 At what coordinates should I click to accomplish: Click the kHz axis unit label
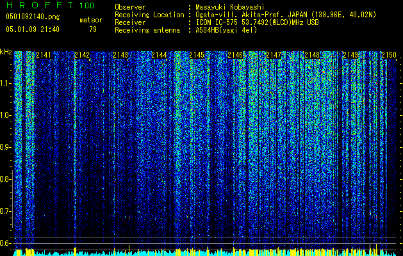[x=6, y=52]
